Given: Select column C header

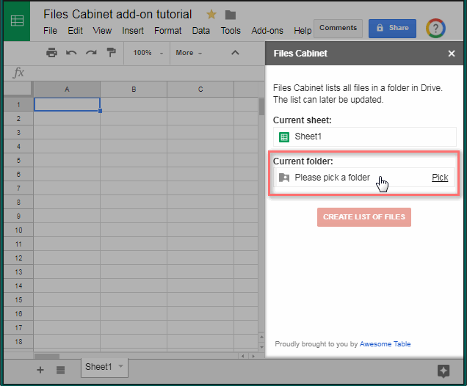Looking at the screenshot, I should pos(200,90).
